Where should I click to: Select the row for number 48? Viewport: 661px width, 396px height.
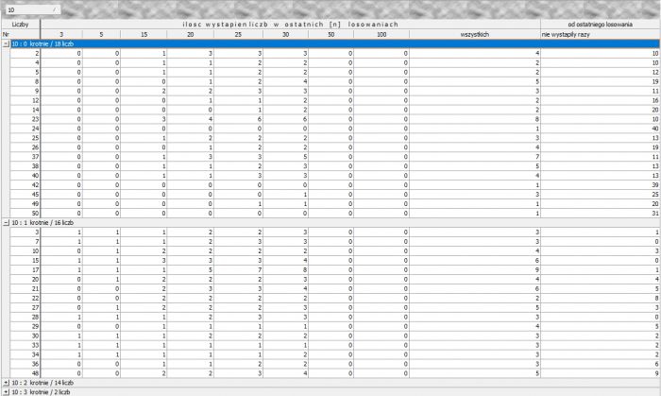tap(334, 373)
